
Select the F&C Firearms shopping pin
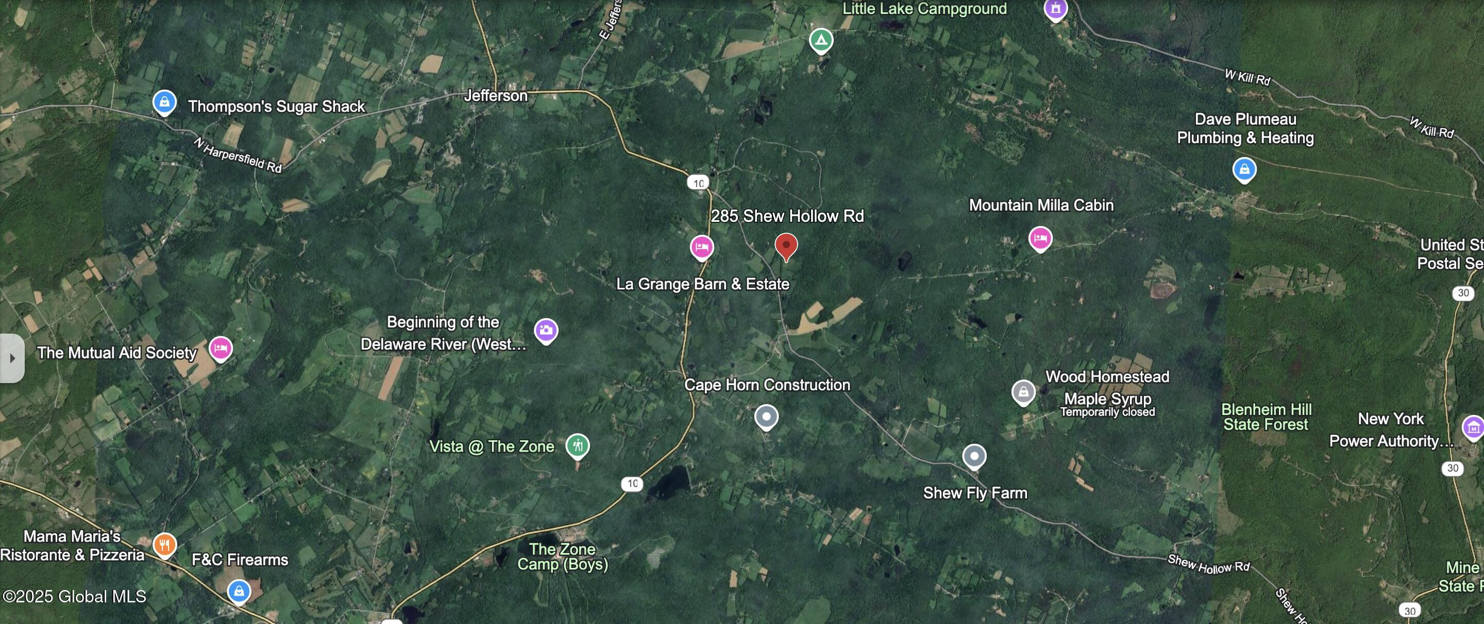click(x=239, y=592)
